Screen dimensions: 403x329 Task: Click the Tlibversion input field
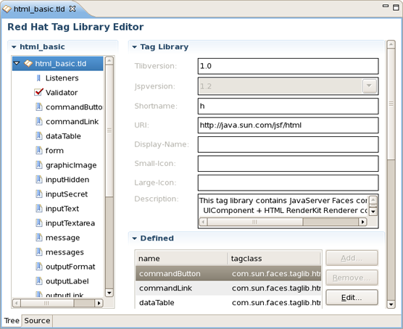(288, 66)
